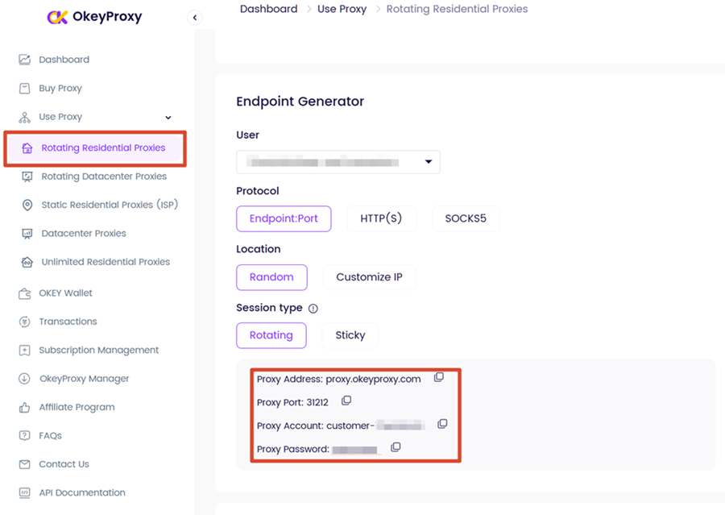Click Use Proxy in the breadcrumb

coord(342,9)
